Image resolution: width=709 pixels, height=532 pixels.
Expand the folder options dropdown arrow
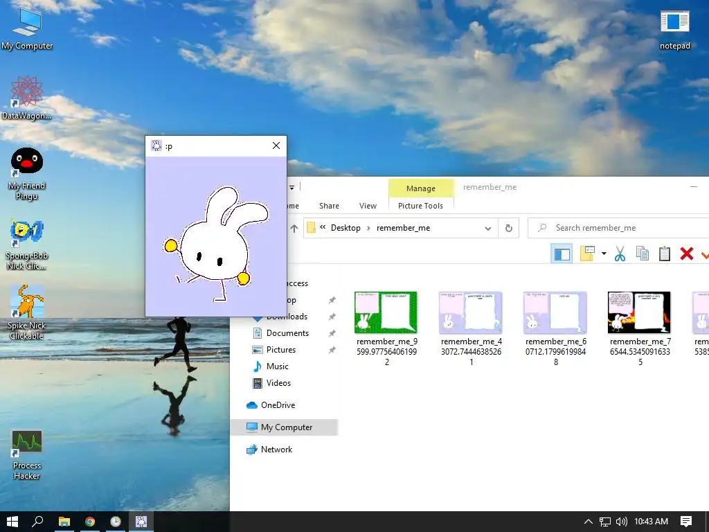pos(604,254)
